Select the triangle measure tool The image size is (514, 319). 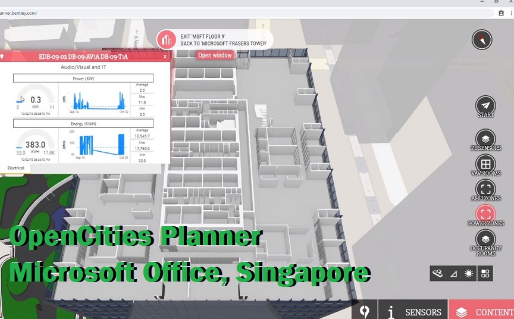click(454, 273)
